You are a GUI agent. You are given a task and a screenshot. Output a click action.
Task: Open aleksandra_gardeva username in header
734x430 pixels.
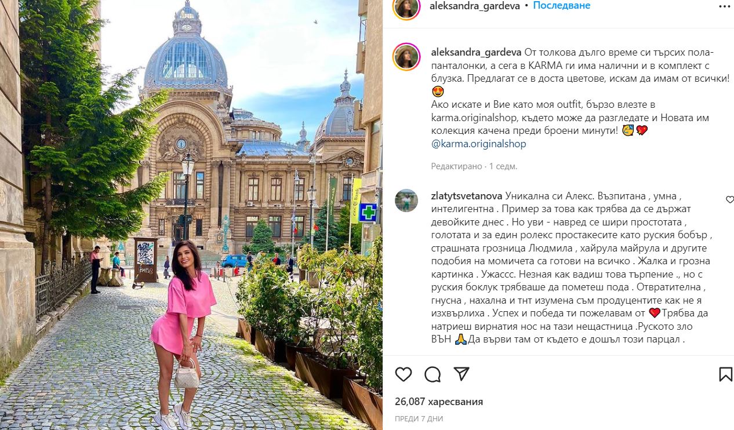[476, 6]
